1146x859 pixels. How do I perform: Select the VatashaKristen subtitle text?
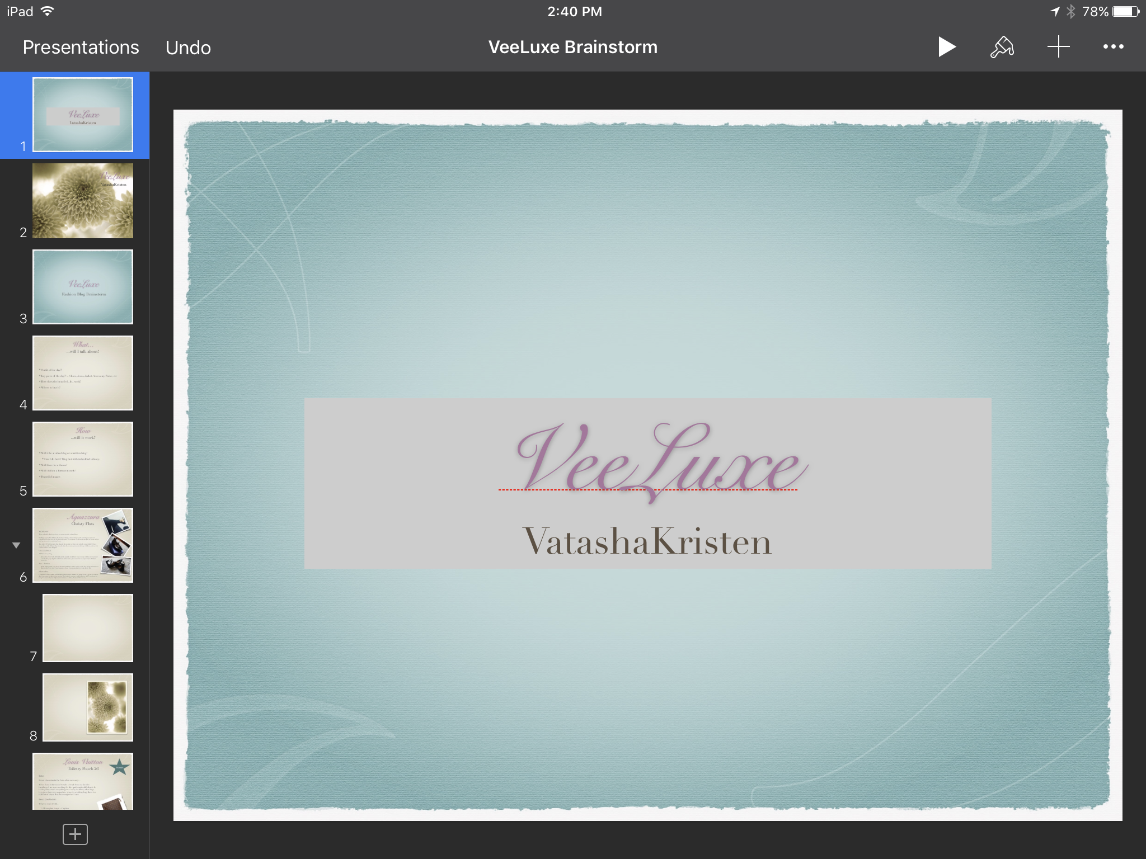coord(647,541)
